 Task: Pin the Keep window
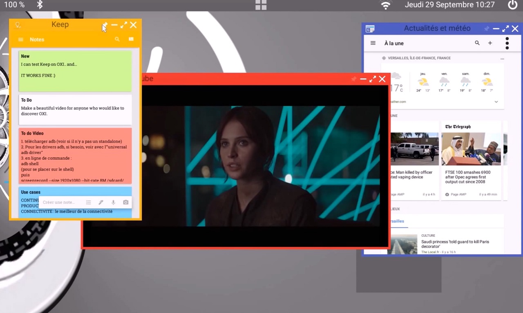[105, 25]
